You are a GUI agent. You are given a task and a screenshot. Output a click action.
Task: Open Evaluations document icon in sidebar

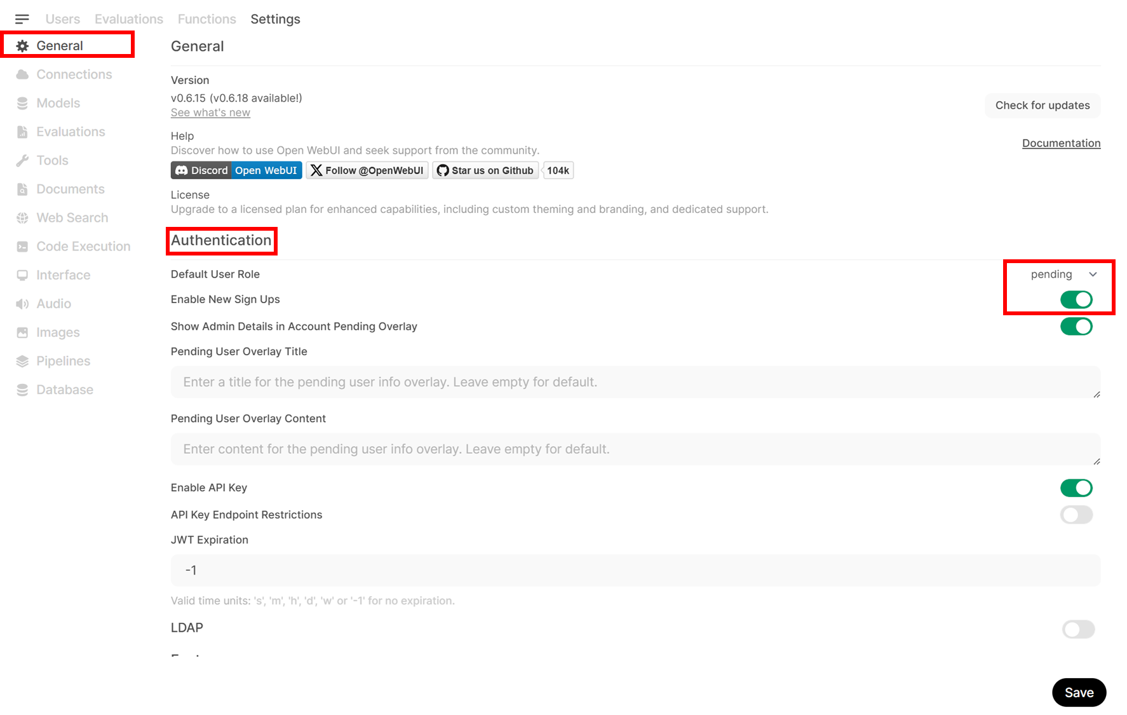[x=22, y=132]
